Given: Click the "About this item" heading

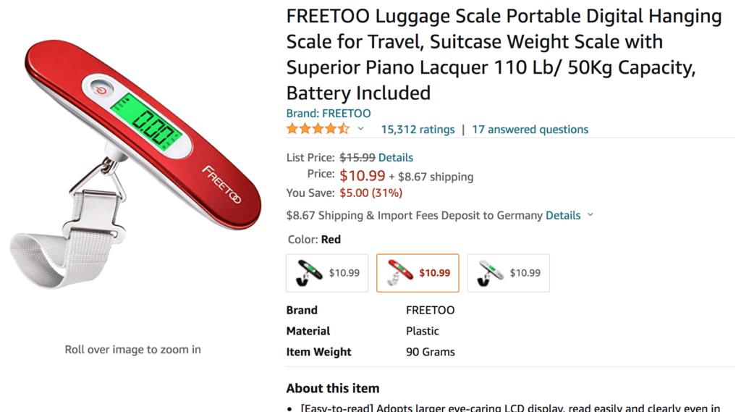Looking at the screenshot, I should point(332,388).
